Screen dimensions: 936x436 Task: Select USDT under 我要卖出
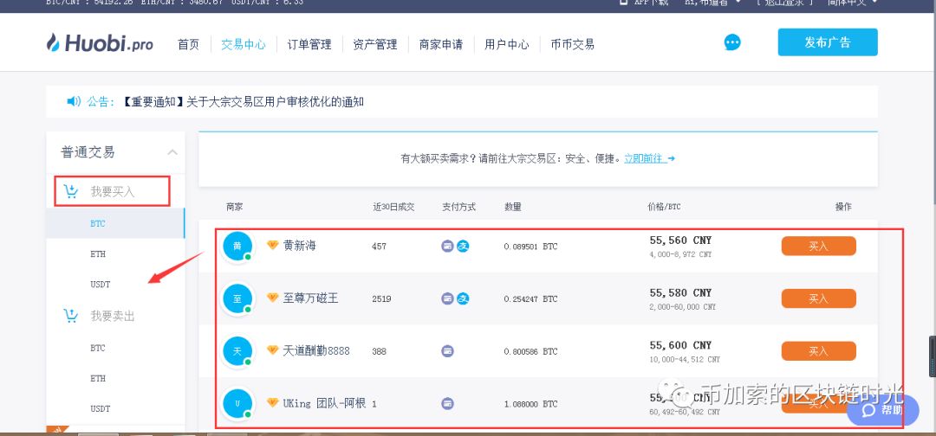[x=101, y=408]
